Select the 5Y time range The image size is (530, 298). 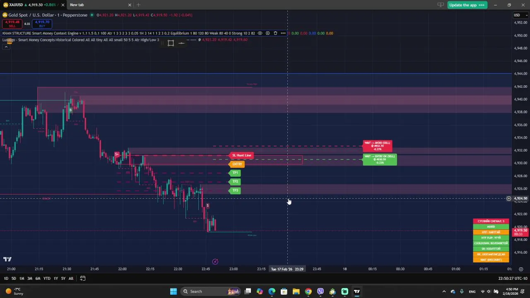point(63,279)
